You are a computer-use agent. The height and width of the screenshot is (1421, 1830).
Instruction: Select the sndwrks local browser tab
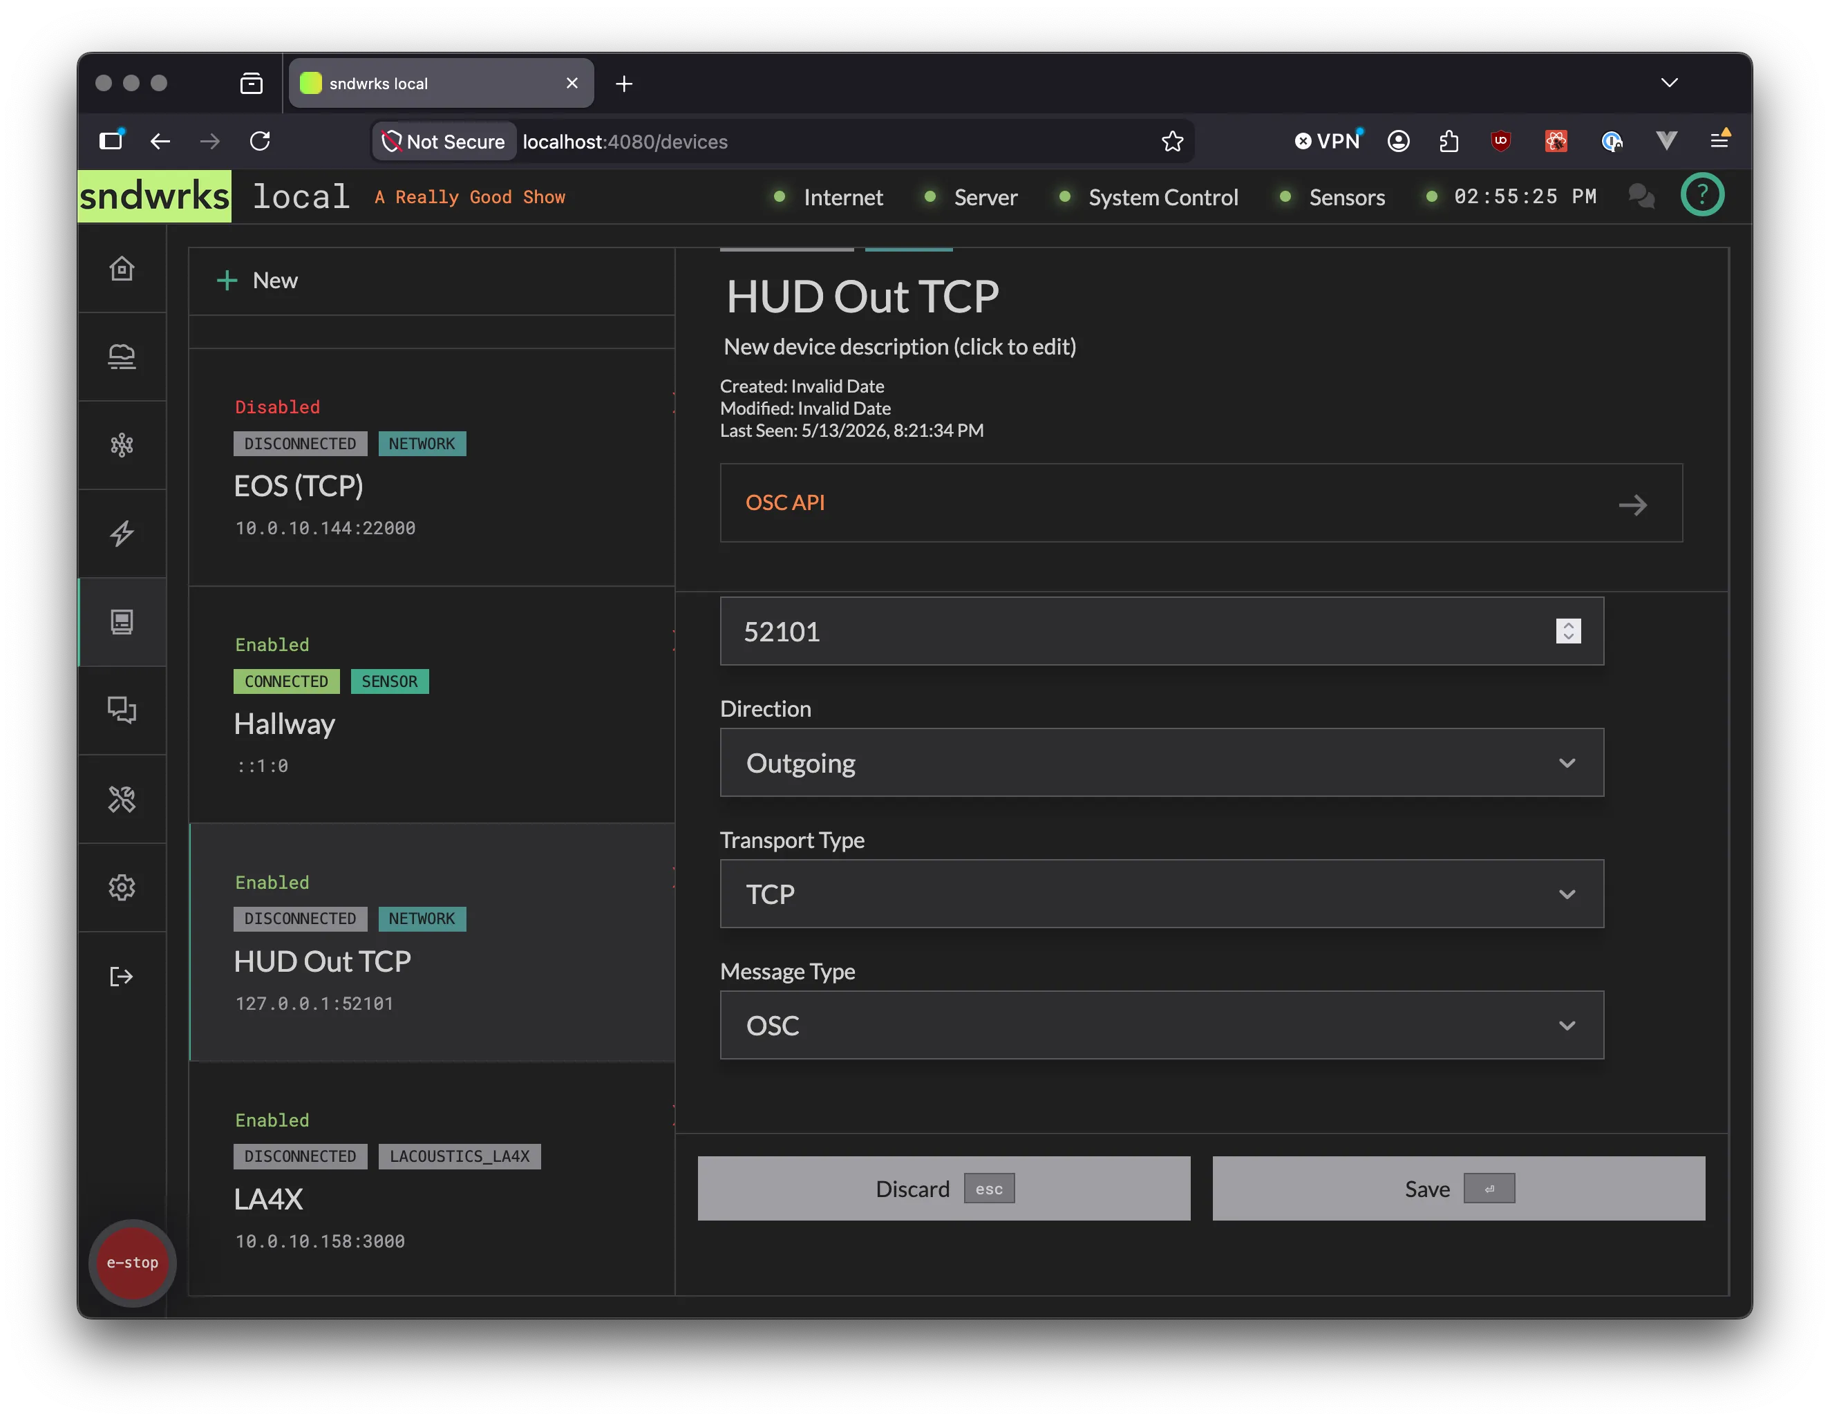coord(441,84)
